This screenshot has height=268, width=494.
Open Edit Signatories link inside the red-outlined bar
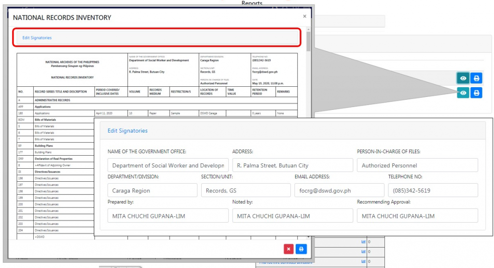37,38
